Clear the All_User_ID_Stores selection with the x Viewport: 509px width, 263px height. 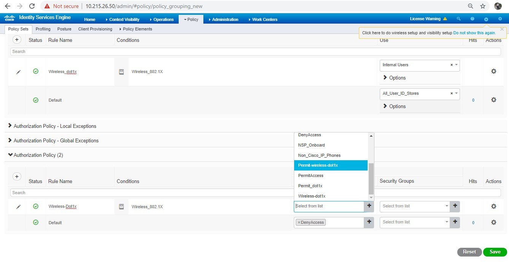coord(452,94)
